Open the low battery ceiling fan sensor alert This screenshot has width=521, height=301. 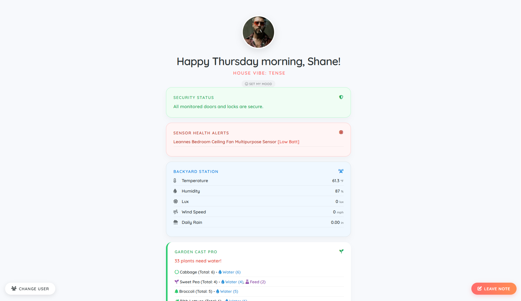pyautogui.click(x=236, y=142)
